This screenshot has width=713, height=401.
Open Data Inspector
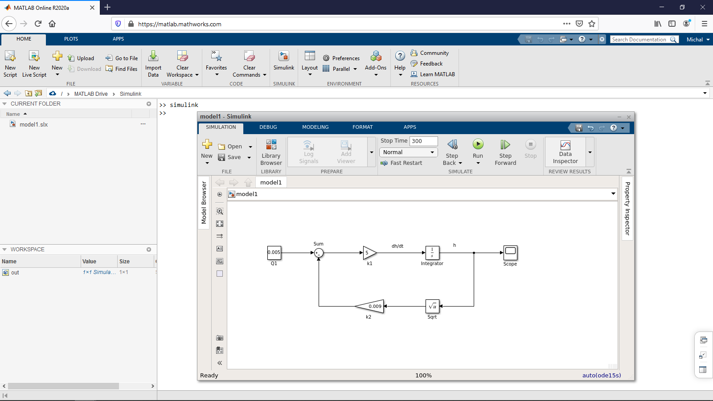coord(565,152)
